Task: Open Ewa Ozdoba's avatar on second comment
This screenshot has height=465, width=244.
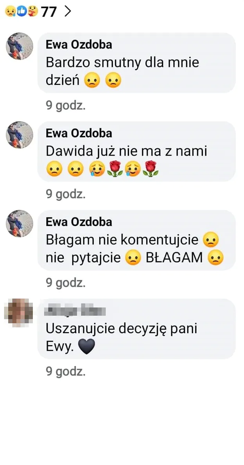Action: click(x=20, y=135)
